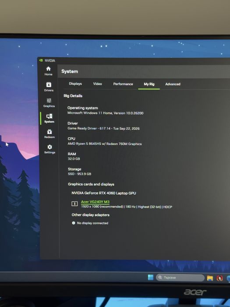
Task: Click the Microsoft Windows 11 Home version text
Action: [x=105, y=113]
